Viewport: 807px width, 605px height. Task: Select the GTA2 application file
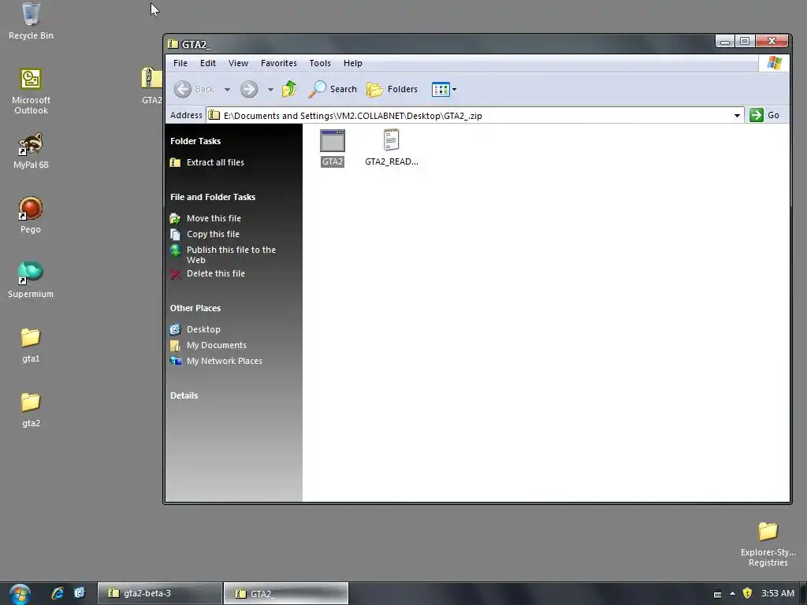[333, 148]
